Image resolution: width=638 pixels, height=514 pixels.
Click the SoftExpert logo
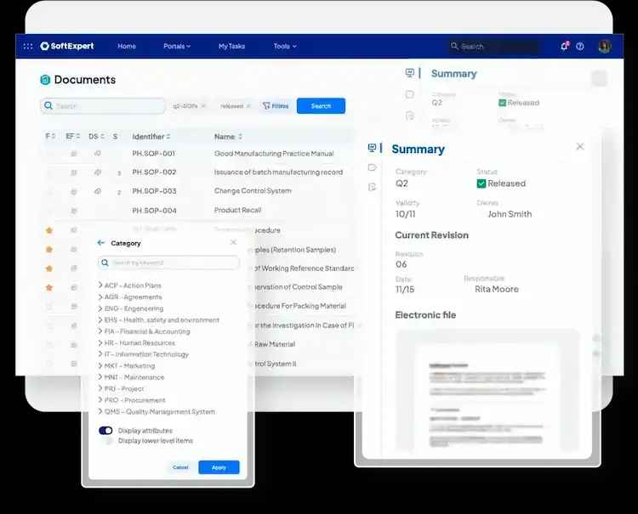tap(67, 46)
